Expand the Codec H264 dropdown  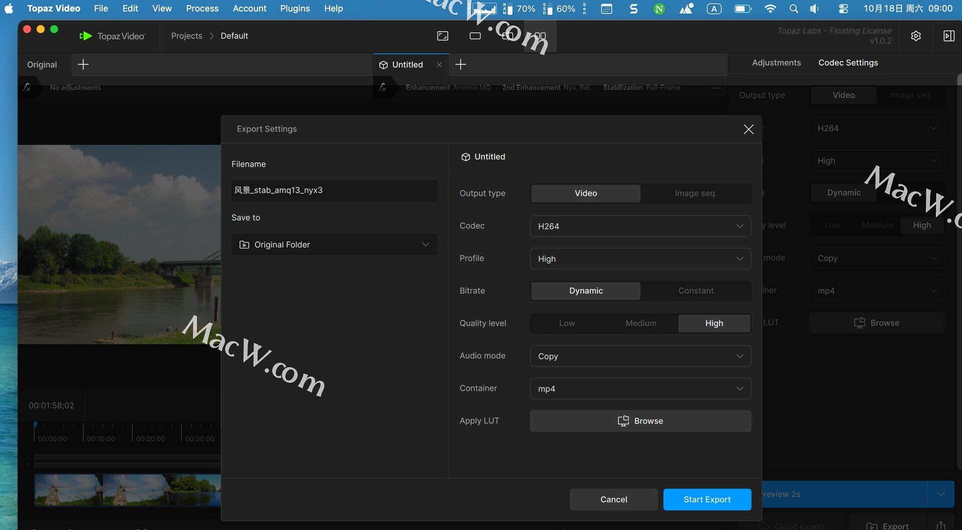tap(640, 226)
